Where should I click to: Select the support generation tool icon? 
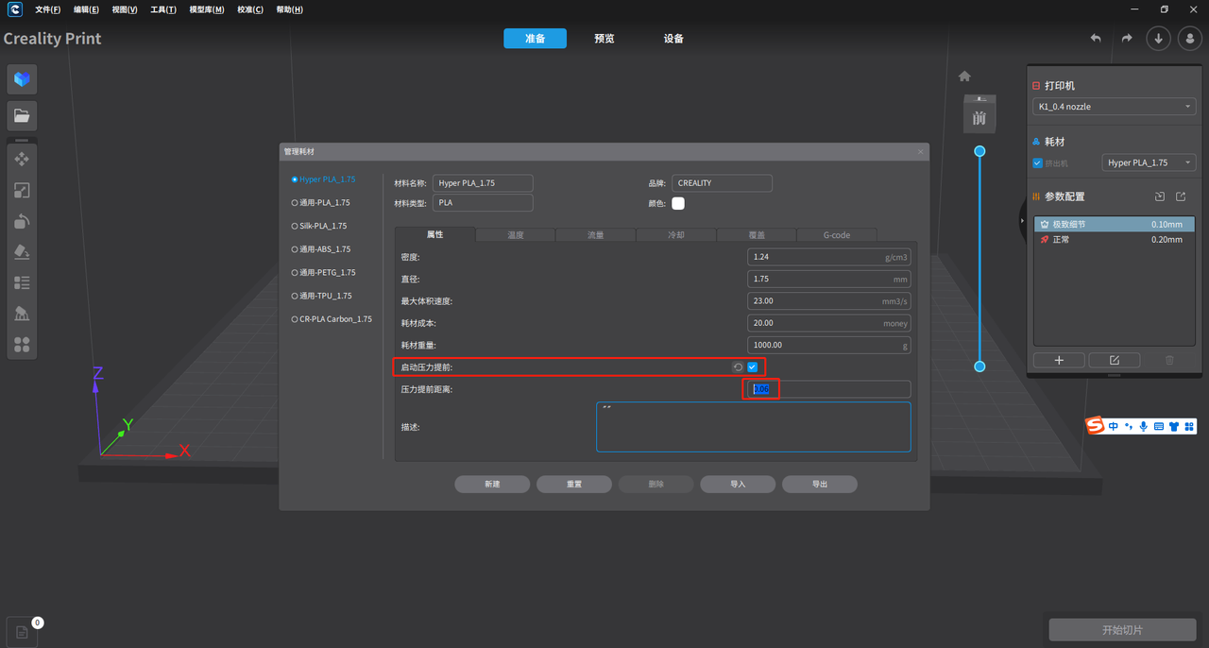click(x=22, y=314)
